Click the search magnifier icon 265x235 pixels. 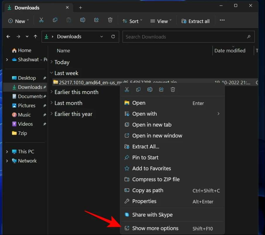[249, 37]
